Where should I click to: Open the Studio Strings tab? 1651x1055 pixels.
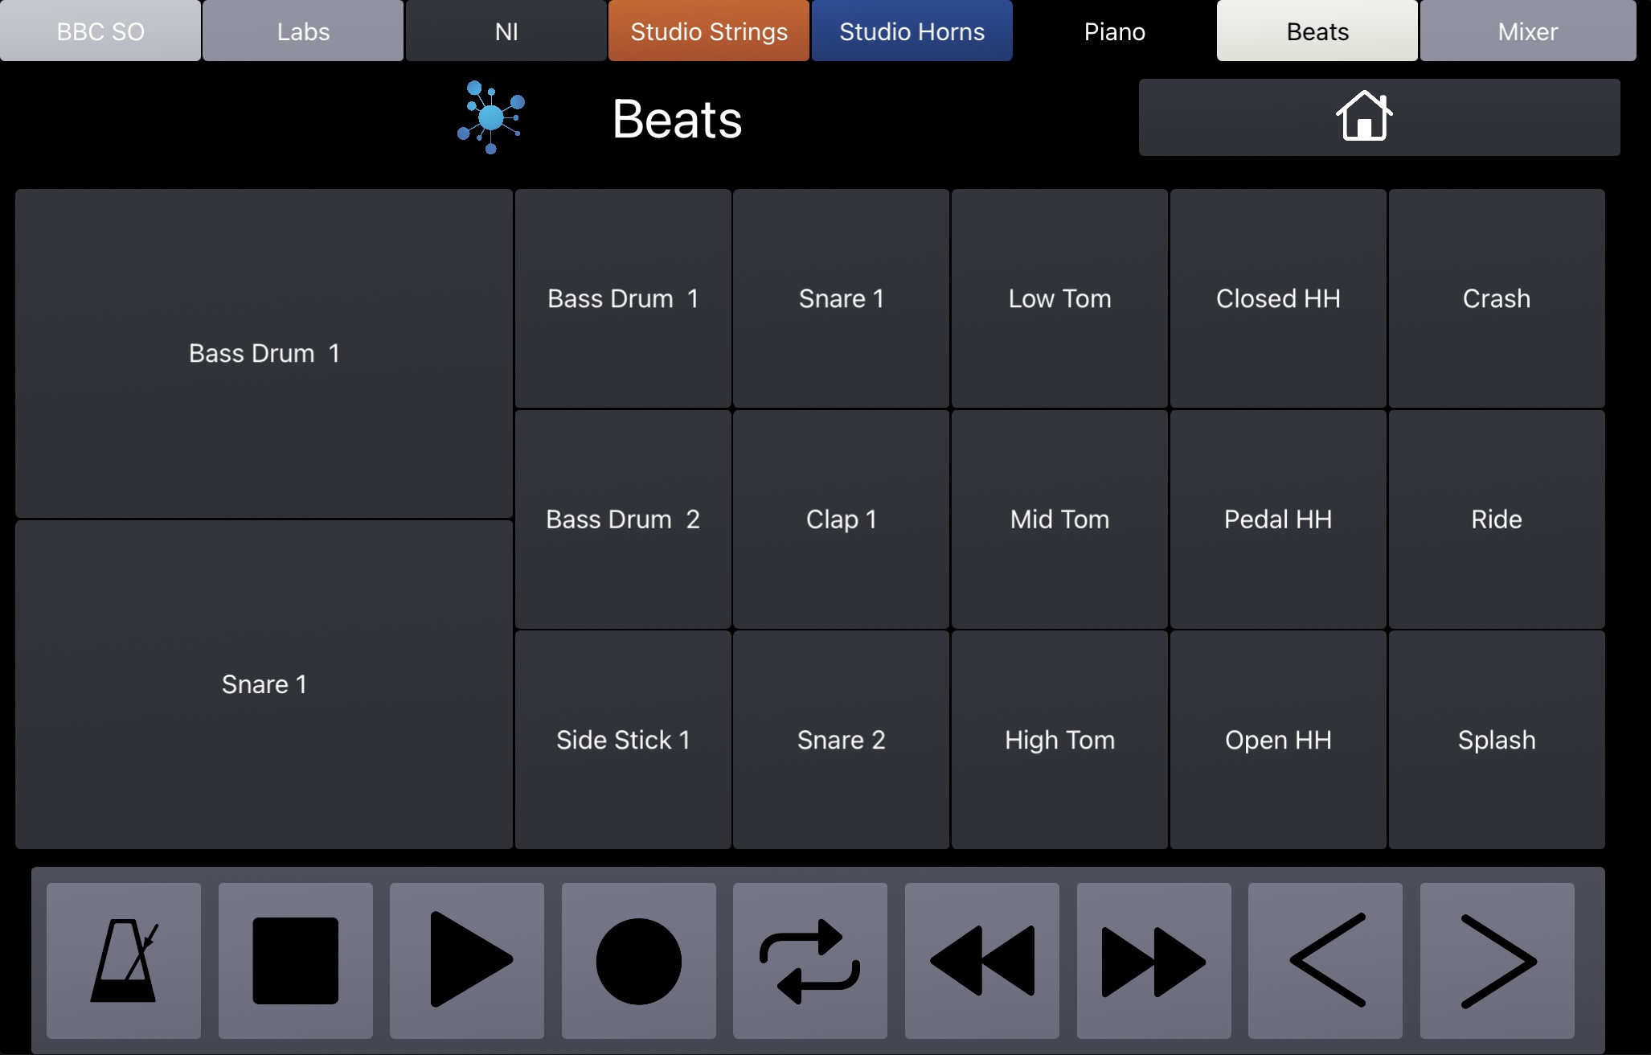[709, 31]
